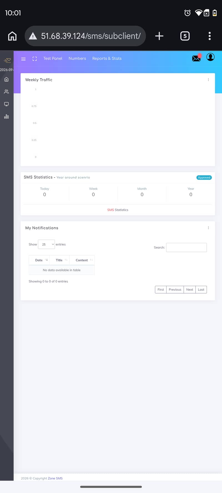Screen dimensions: 222x493
Task: Open a new browser tab
Action: [159, 36]
